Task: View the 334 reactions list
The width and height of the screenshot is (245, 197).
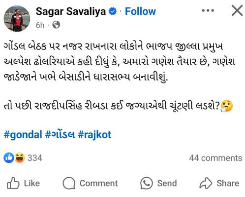Action: coord(35,158)
